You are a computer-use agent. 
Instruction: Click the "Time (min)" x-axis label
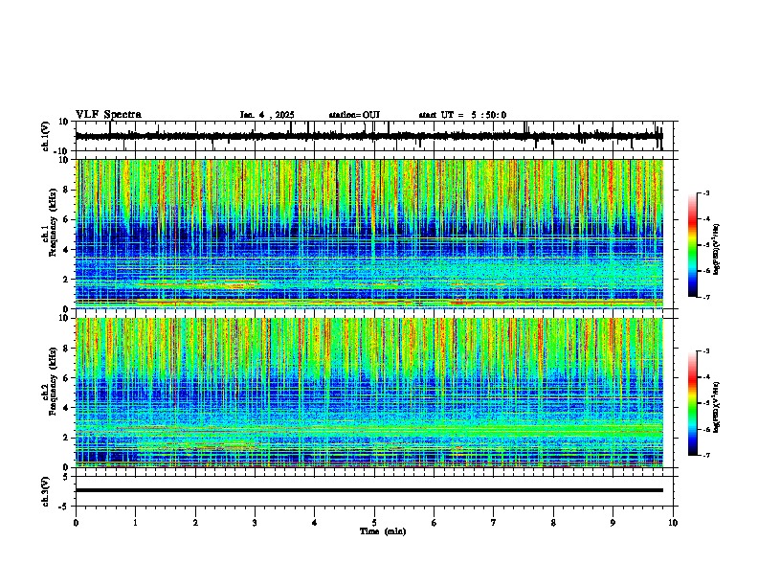(x=383, y=531)
